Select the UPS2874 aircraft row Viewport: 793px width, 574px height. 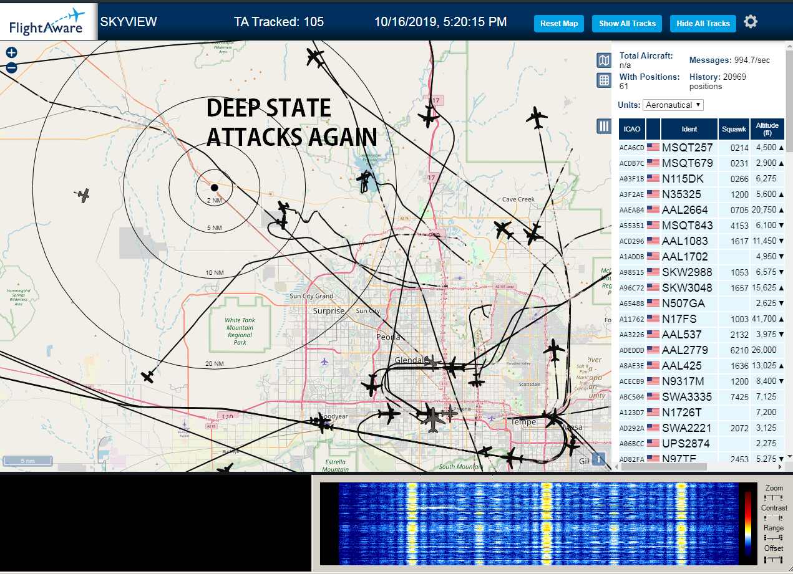[702, 444]
